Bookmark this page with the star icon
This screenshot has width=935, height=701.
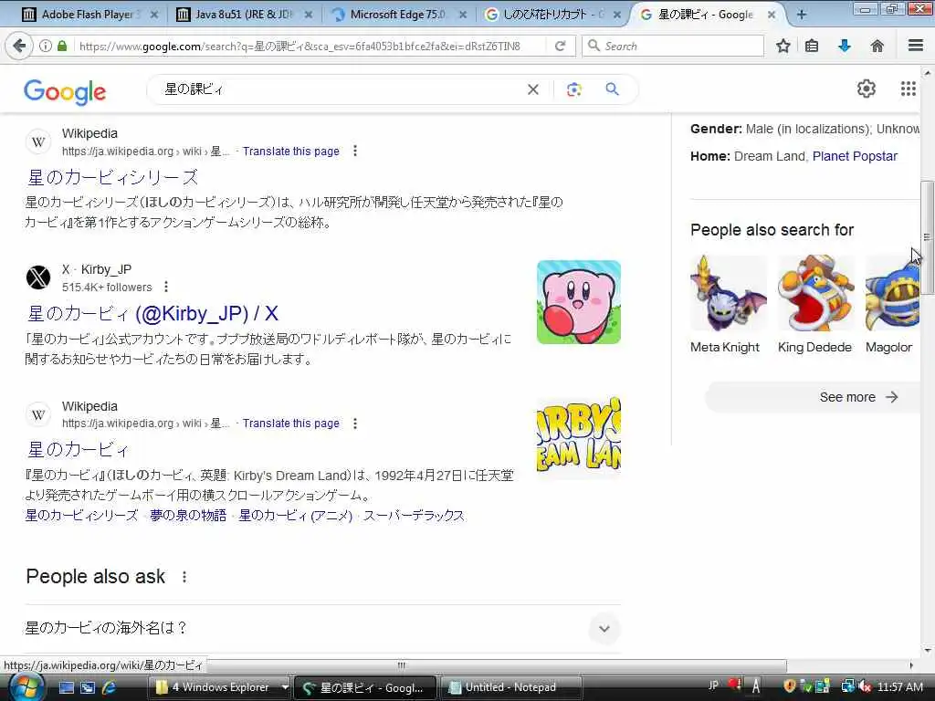783,46
